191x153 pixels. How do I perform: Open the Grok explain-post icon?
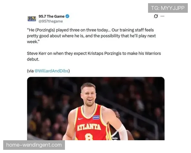tap(156, 16)
